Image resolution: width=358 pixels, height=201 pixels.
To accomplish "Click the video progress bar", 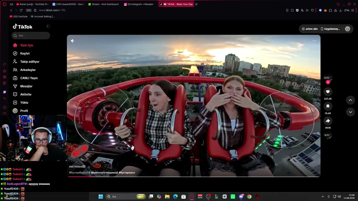I will (x=194, y=176).
